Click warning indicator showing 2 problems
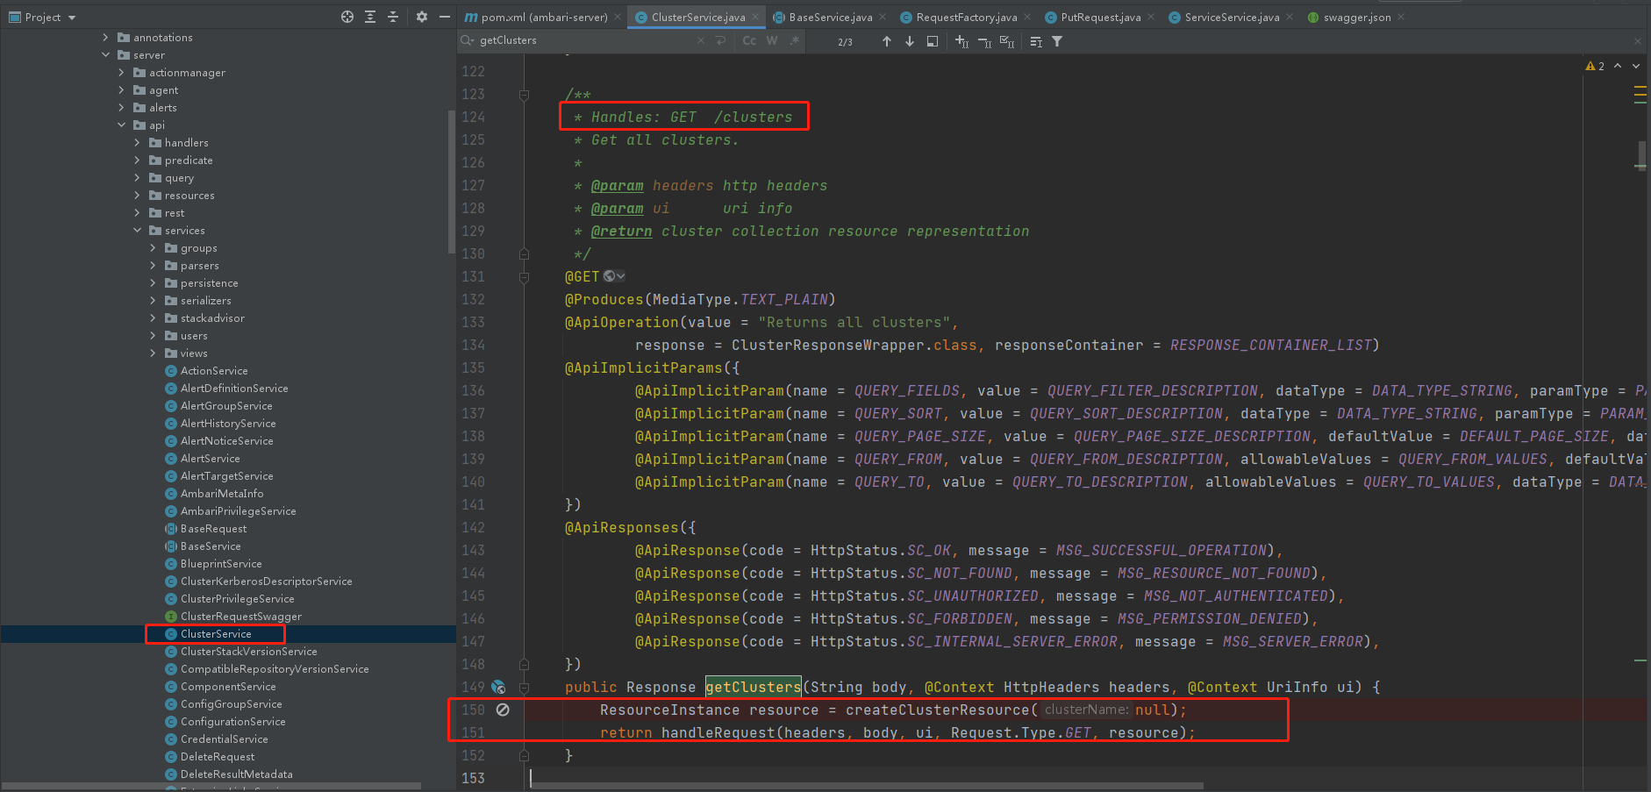This screenshot has width=1651, height=792. [1595, 66]
